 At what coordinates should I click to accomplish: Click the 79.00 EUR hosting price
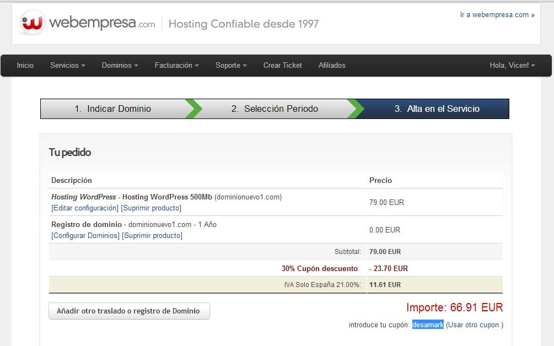coord(386,202)
